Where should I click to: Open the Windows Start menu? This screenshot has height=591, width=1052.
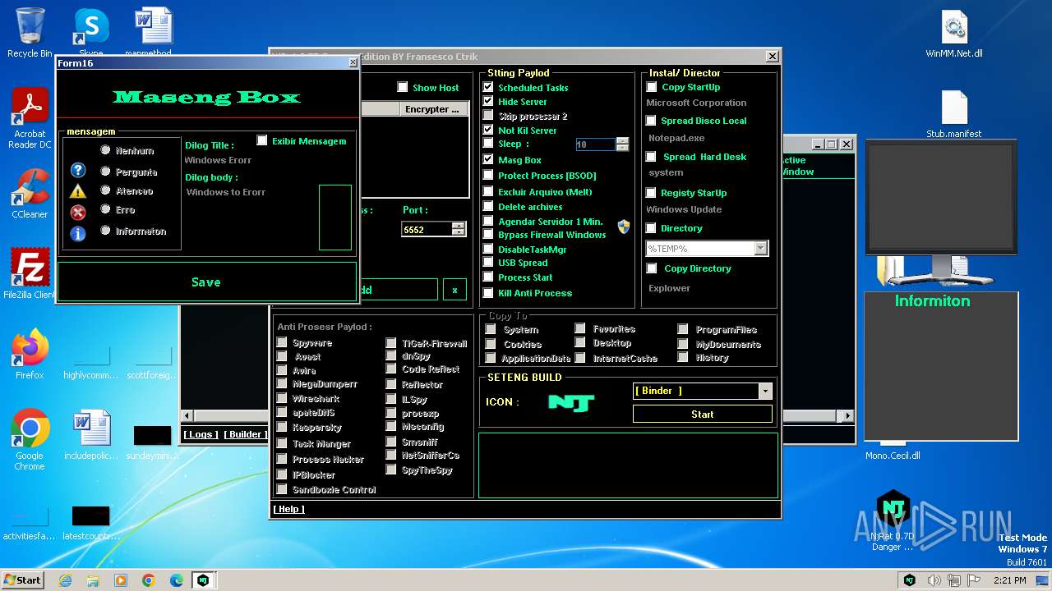tap(22, 580)
